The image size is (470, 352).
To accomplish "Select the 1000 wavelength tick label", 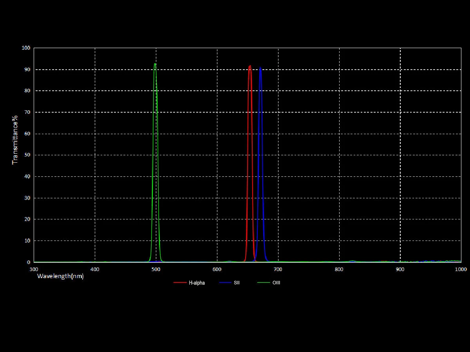I will click(461, 269).
